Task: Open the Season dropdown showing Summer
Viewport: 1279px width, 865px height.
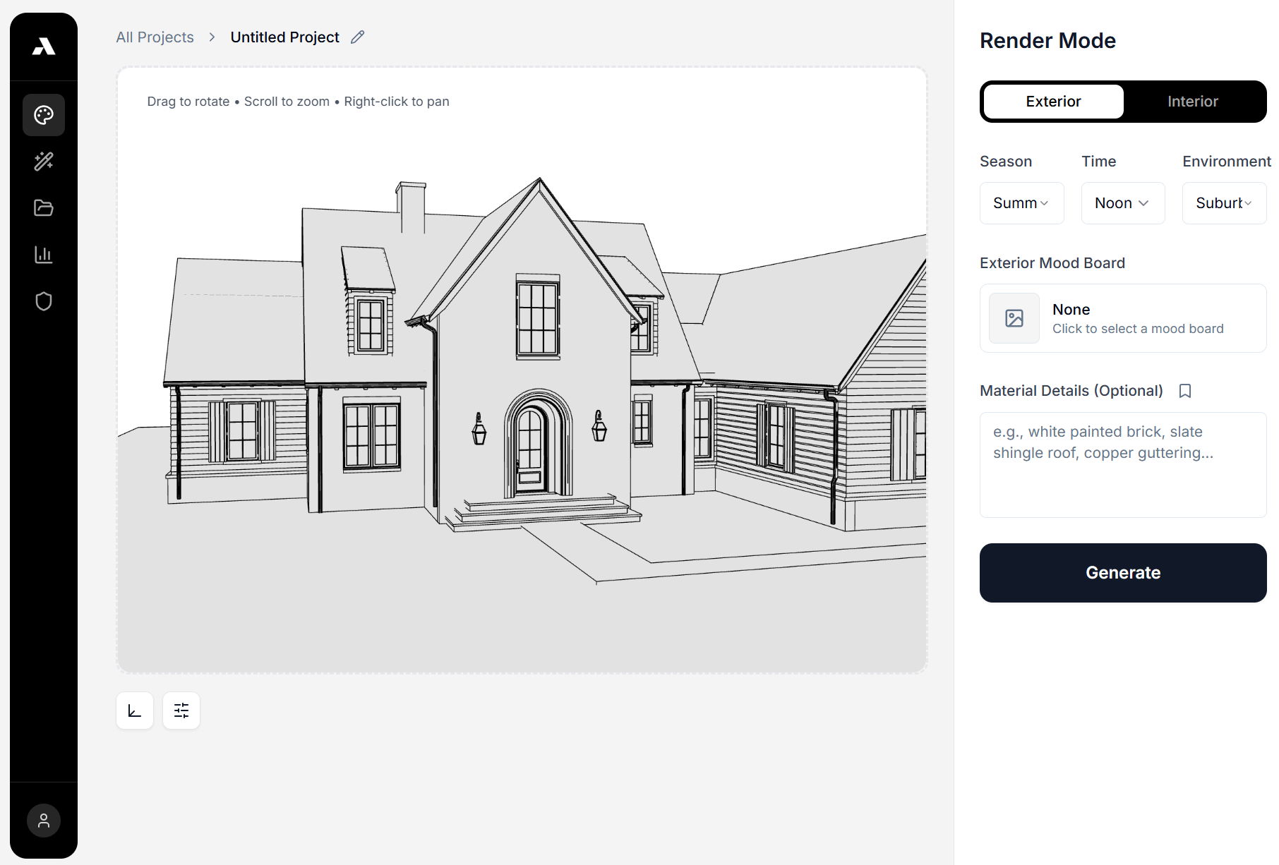Action: tap(1021, 202)
